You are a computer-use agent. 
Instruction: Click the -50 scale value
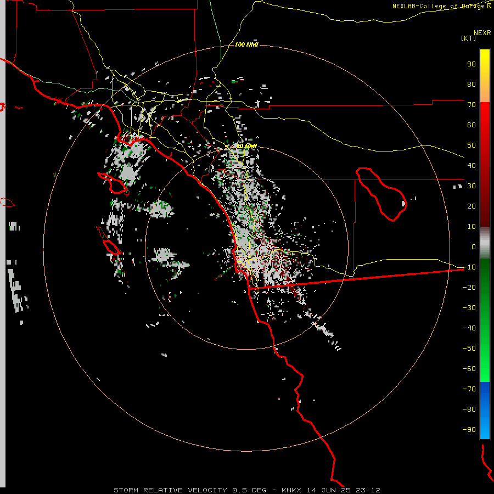(x=469, y=349)
